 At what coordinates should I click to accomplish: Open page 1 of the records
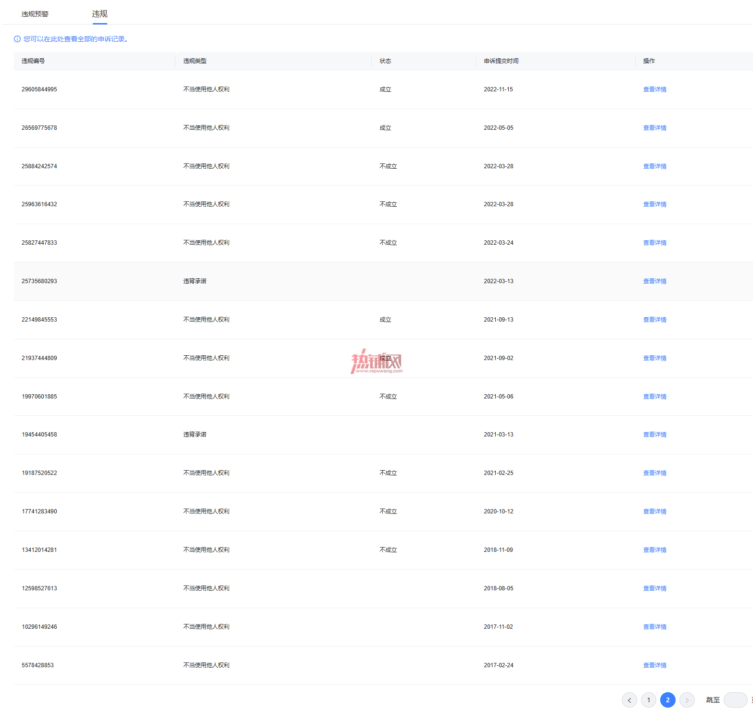click(x=649, y=700)
